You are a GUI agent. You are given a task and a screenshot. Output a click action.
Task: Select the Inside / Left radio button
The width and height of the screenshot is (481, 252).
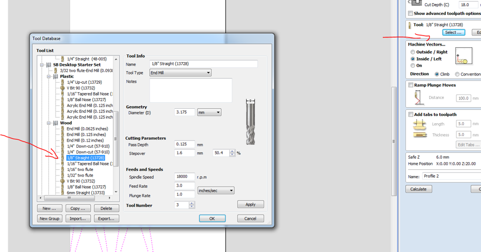point(413,59)
